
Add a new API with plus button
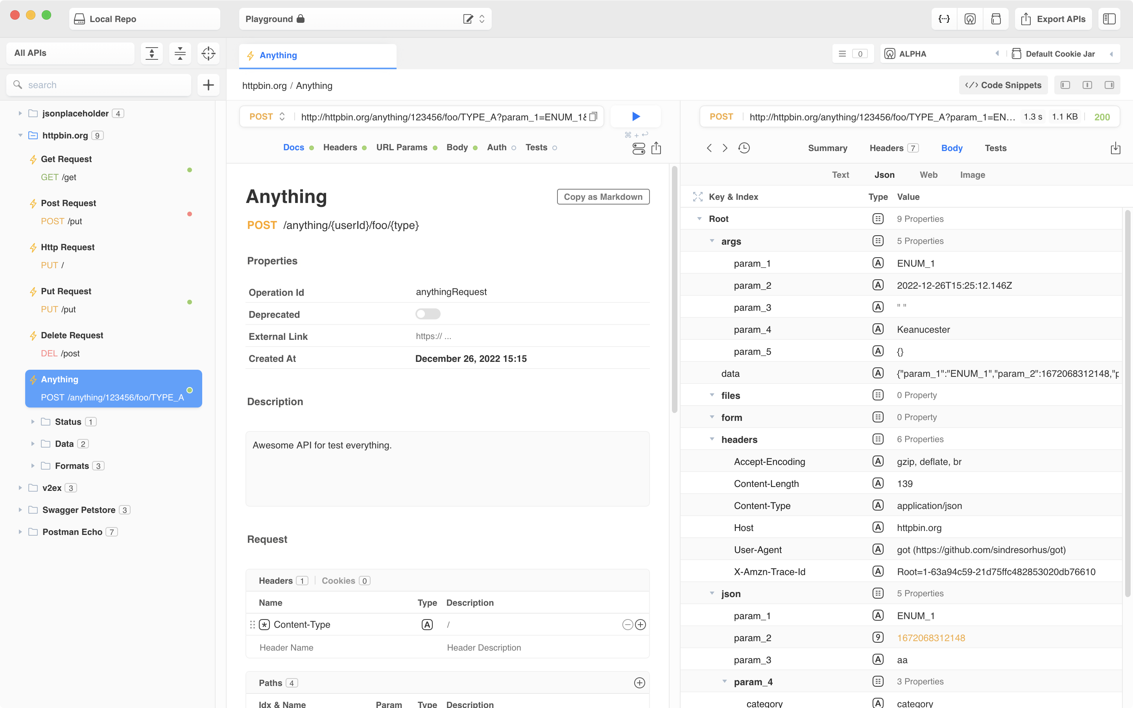tap(209, 85)
